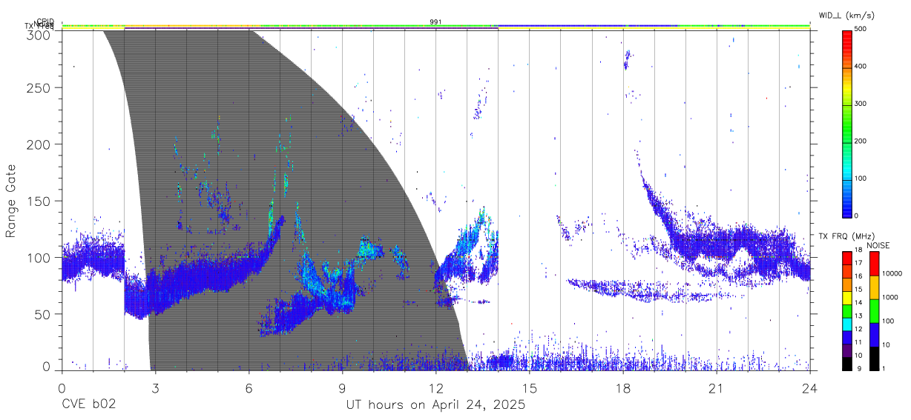Click the "3" hour tick on time axis
Screen dimensions: 911x420
tap(155, 388)
